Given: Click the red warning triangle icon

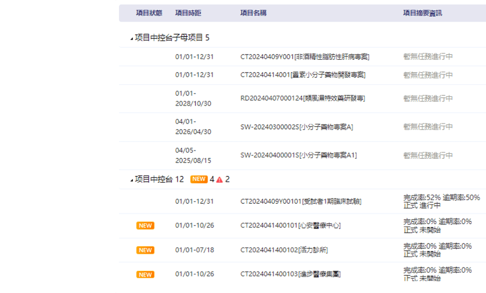Looking at the screenshot, I should (x=220, y=180).
